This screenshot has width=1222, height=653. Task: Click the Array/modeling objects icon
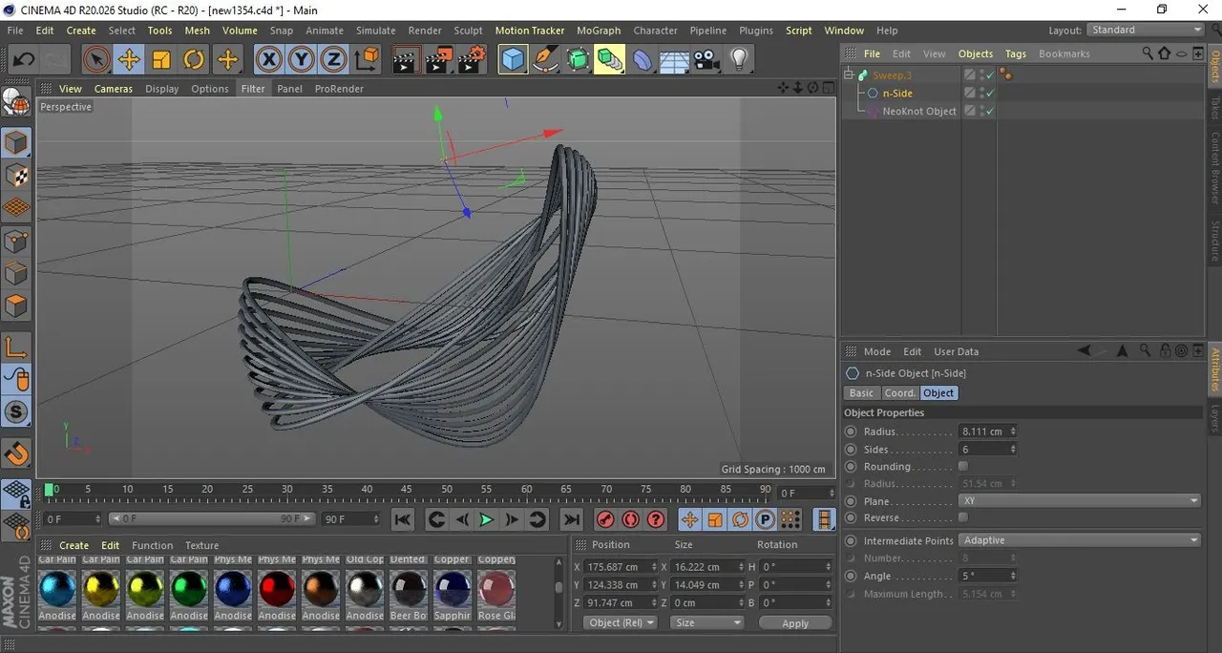(610, 60)
